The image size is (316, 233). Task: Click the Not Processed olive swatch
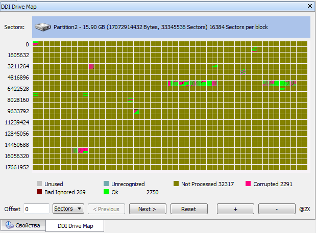(176, 184)
